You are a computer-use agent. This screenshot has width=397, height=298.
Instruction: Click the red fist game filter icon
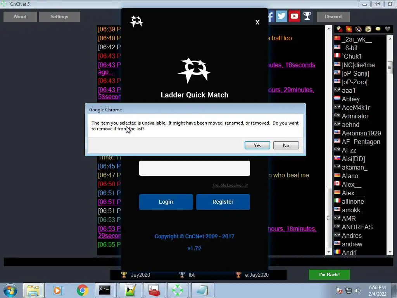point(339,29)
